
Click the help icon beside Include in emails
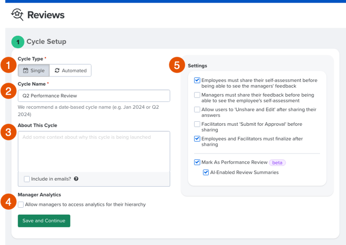click(x=76, y=179)
